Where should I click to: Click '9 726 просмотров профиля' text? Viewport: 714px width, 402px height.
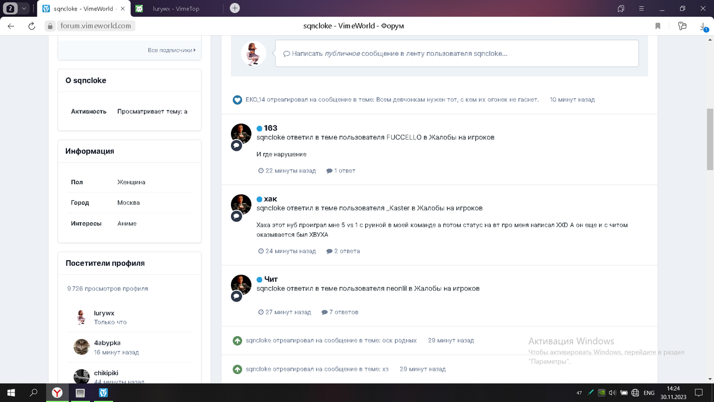pyautogui.click(x=108, y=289)
